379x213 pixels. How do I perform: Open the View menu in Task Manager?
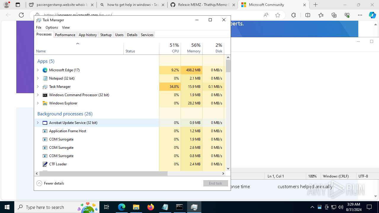66,28
